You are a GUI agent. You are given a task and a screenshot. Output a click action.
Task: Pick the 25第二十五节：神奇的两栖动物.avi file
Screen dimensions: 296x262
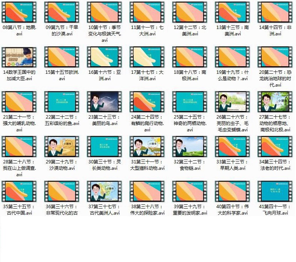190,102
